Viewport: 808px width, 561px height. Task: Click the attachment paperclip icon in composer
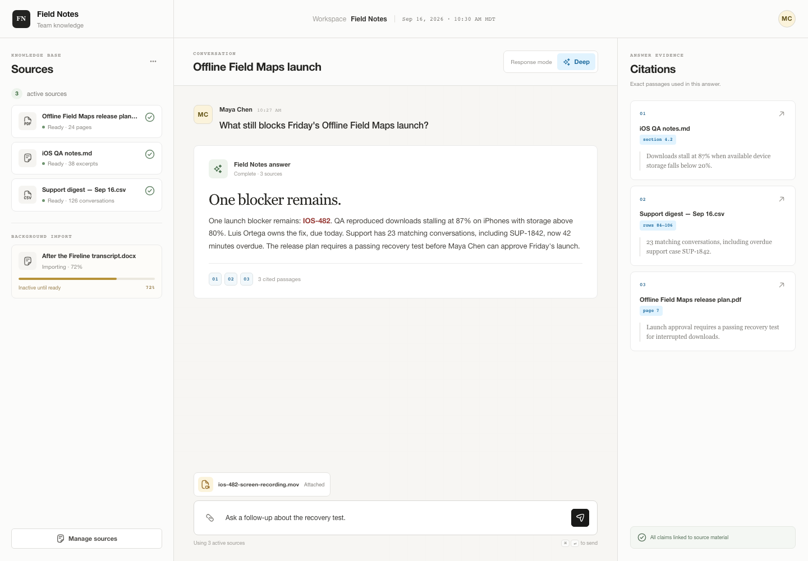[x=210, y=518]
